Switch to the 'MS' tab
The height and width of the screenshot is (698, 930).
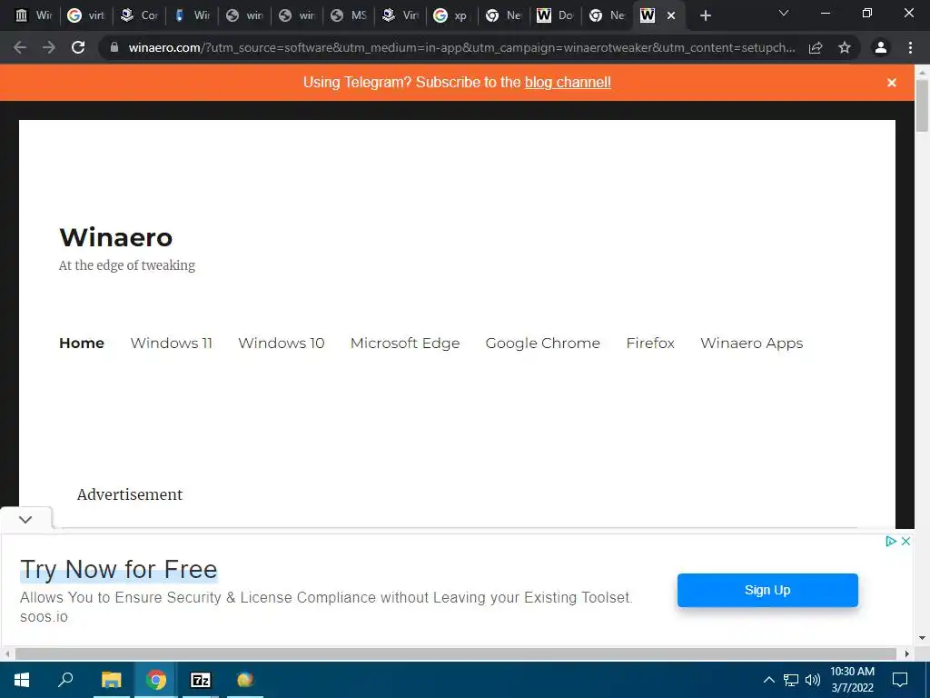[x=349, y=15]
